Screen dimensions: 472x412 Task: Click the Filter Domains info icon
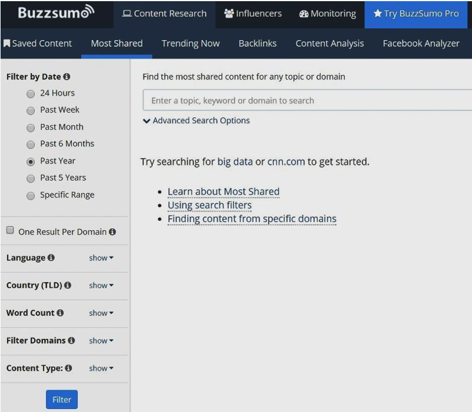(x=71, y=341)
